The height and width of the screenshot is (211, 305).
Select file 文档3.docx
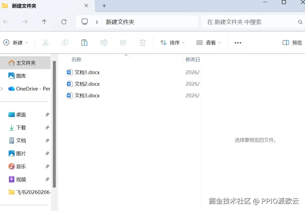(x=87, y=95)
